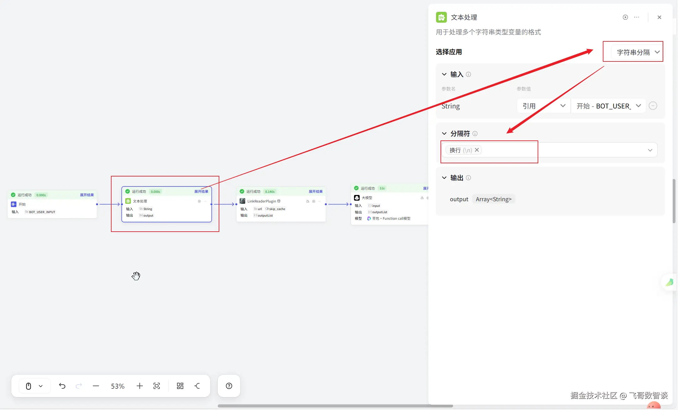Click the undo arrow in bottom toolbar
The width and height of the screenshot is (678, 410).
62,386
